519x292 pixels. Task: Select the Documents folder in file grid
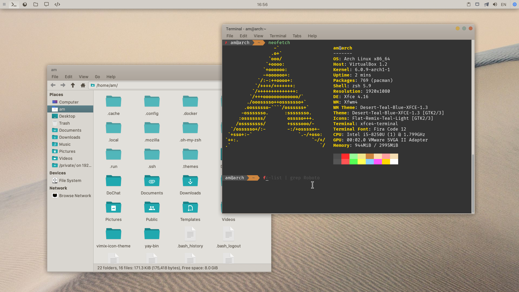point(152,181)
